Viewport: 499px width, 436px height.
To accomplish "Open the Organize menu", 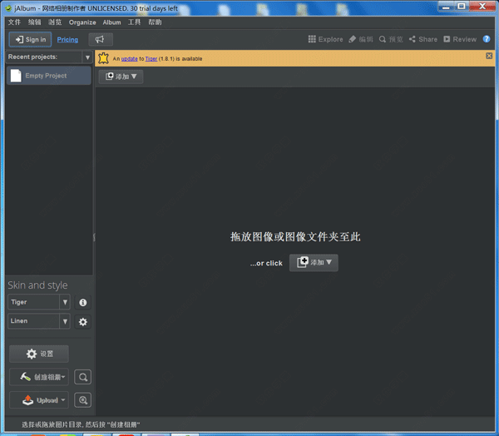I will (82, 22).
